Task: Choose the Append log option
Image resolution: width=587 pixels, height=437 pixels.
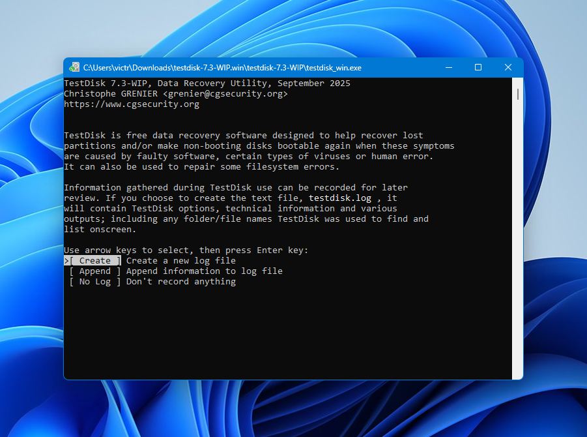Action: pyautogui.click(x=95, y=271)
